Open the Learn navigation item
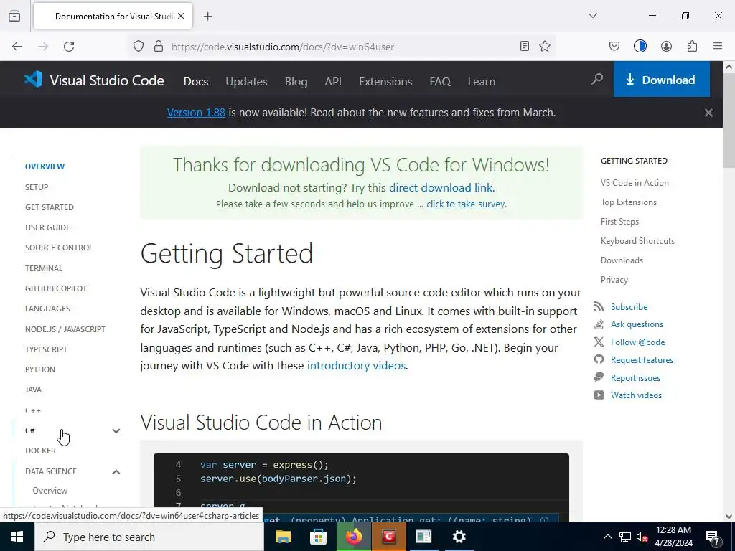Image resolution: width=735 pixels, height=551 pixels. tap(482, 82)
